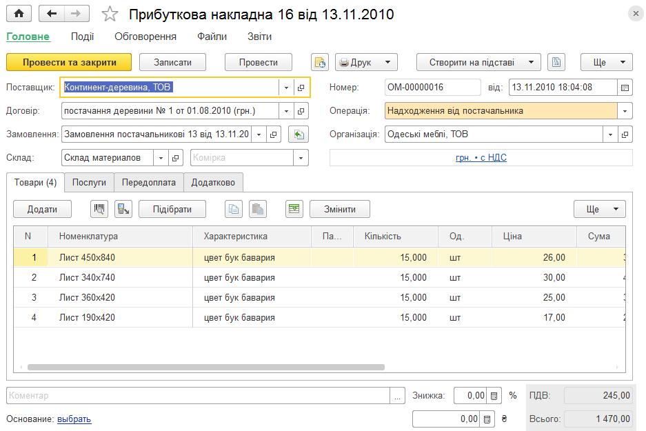Click the horizontal scrollbar of the goods table

tap(206, 367)
